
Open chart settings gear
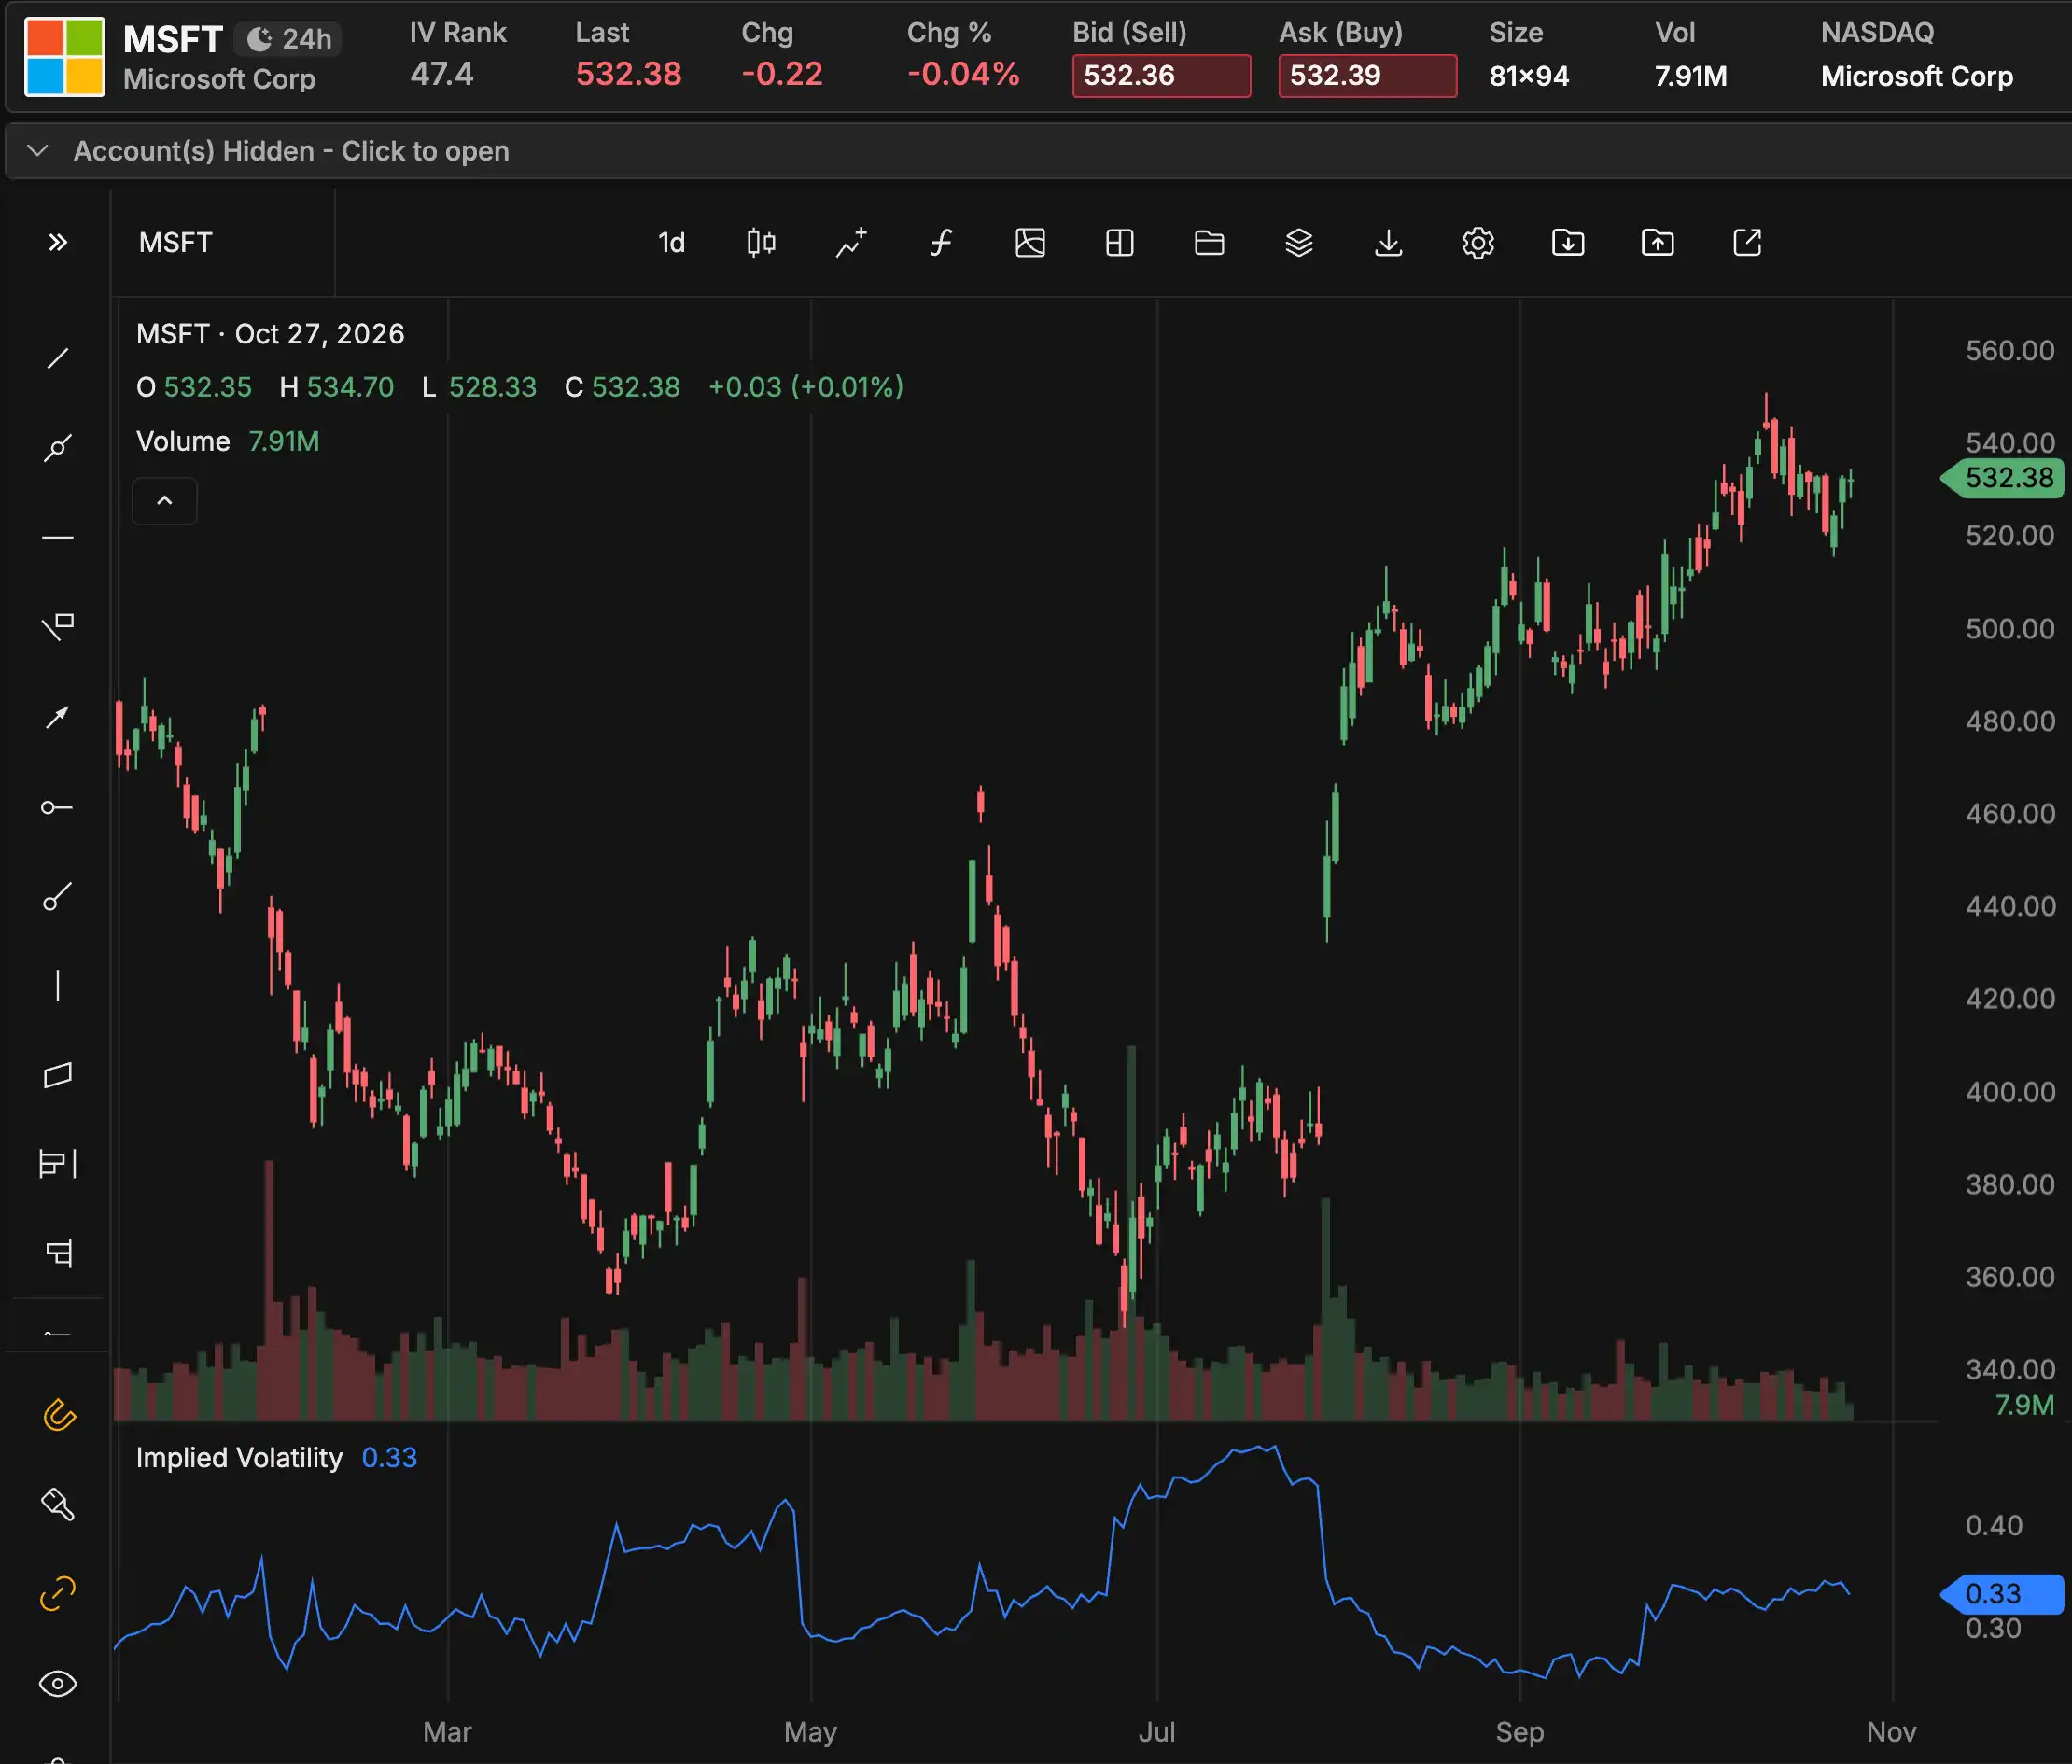pyautogui.click(x=1478, y=243)
